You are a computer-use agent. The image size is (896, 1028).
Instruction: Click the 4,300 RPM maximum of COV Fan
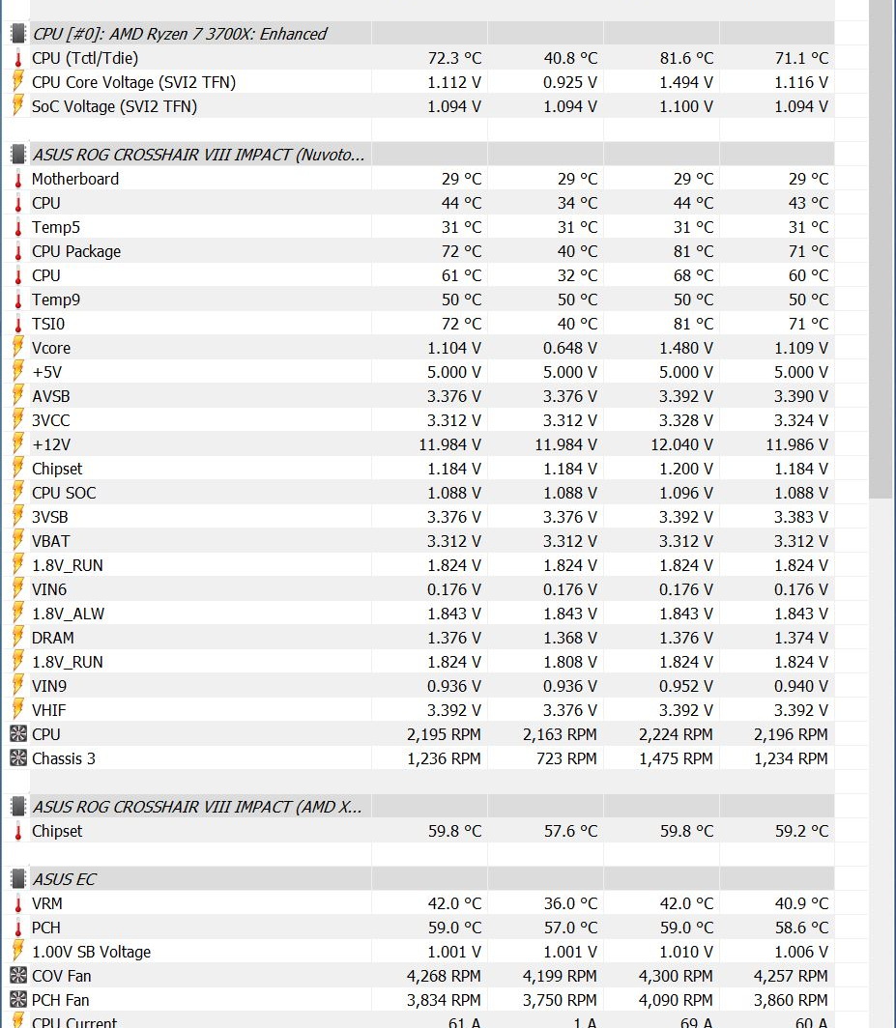[x=676, y=976]
